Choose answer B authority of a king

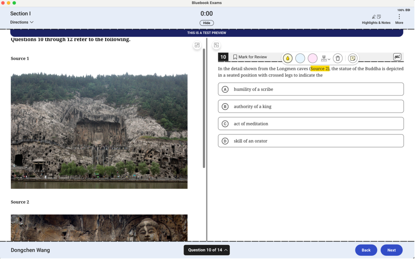[x=311, y=107]
